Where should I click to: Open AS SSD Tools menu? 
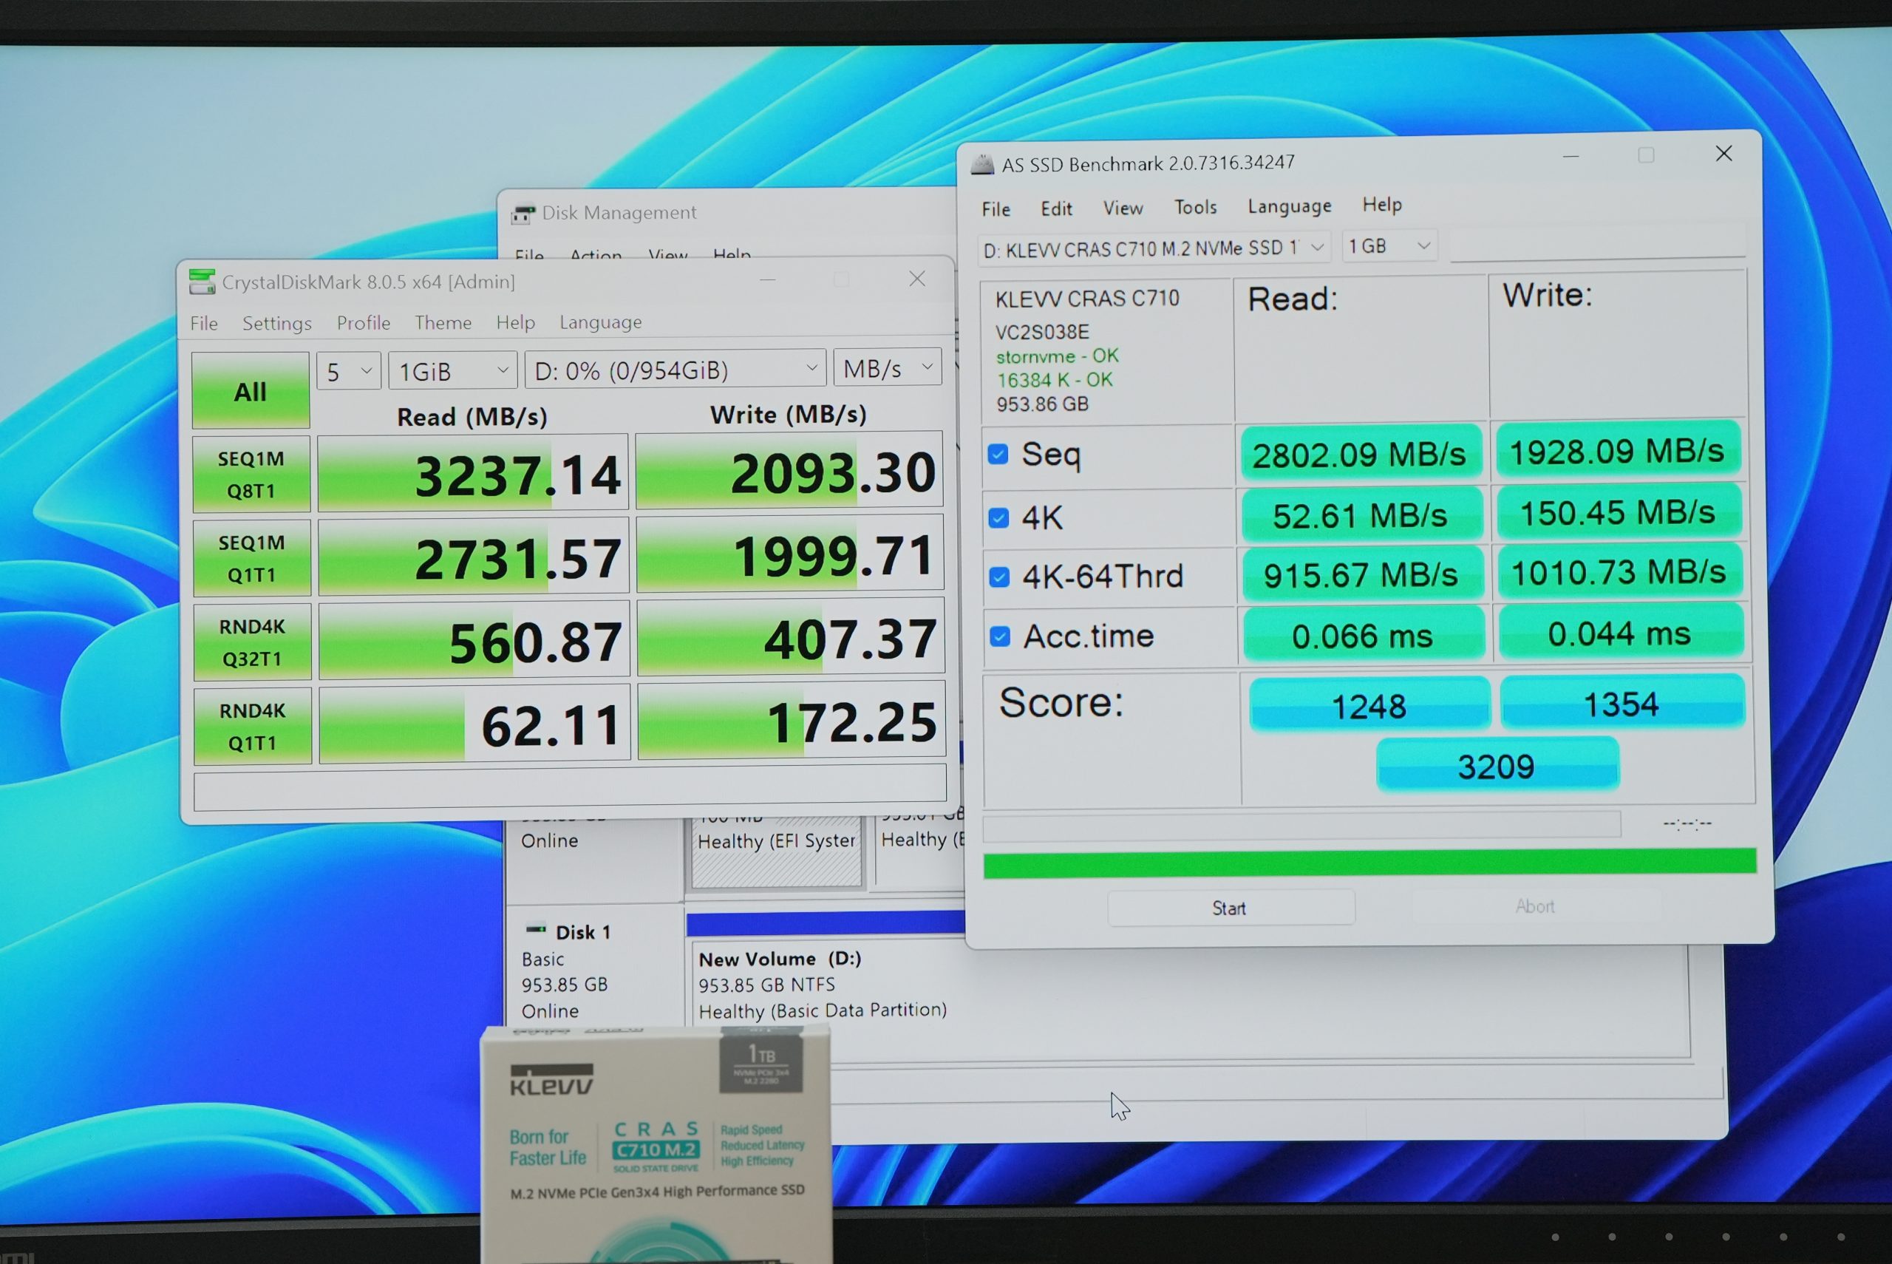click(x=1195, y=207)
